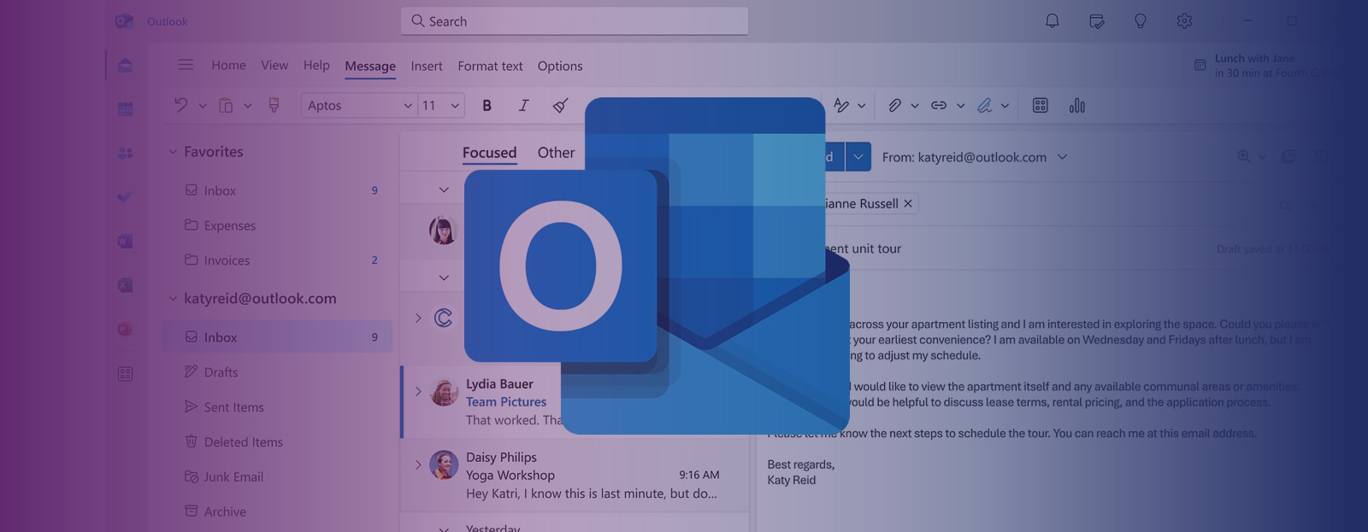Select the Focused inbox tab
The height and width of the screenshot is (532, 1368).
click(x=490, y=153)
